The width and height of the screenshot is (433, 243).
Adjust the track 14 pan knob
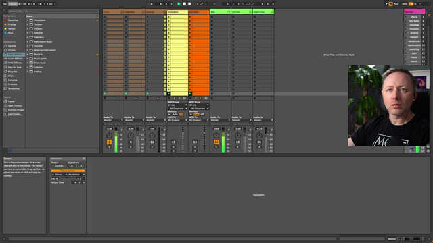pyautogui.click(x=216, y=135)
